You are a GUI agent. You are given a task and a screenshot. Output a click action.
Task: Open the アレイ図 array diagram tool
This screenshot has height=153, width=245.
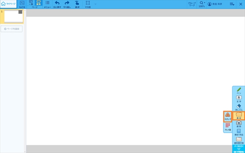coord(228,127)
